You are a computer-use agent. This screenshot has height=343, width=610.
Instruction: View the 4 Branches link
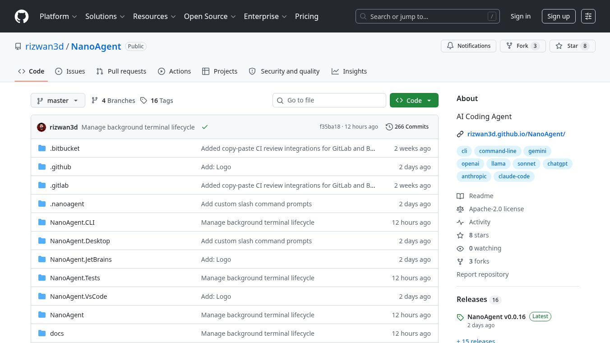113,100
